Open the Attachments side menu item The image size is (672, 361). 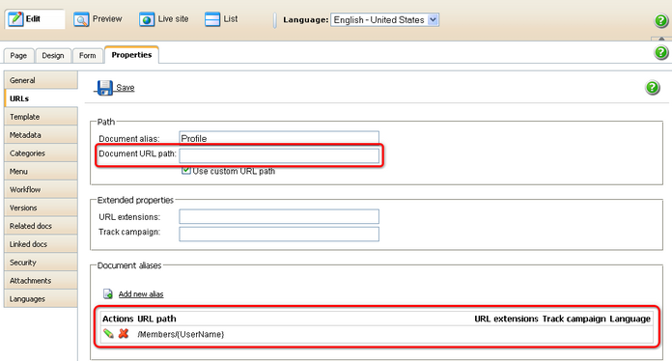41,281
